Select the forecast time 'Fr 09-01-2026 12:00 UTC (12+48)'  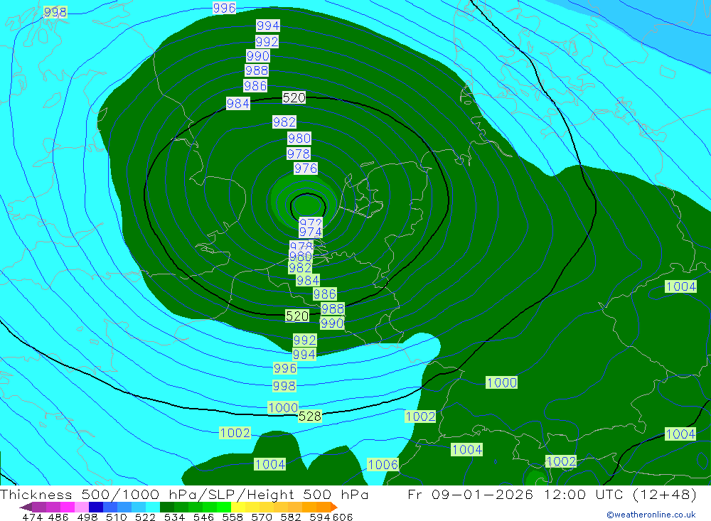pos(552,494)
